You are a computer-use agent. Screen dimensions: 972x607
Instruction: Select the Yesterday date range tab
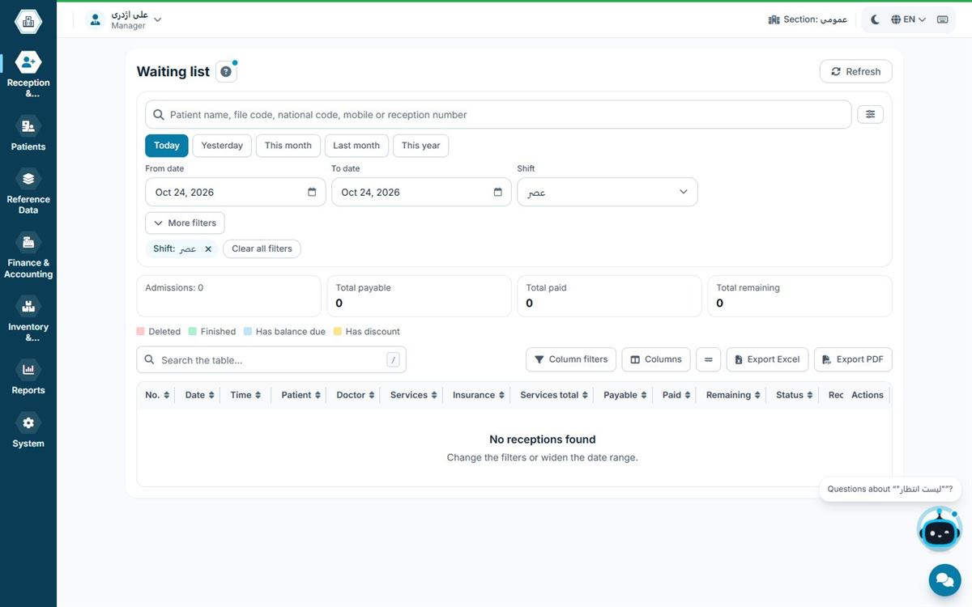pyautogui.click(x=222, y=146)
